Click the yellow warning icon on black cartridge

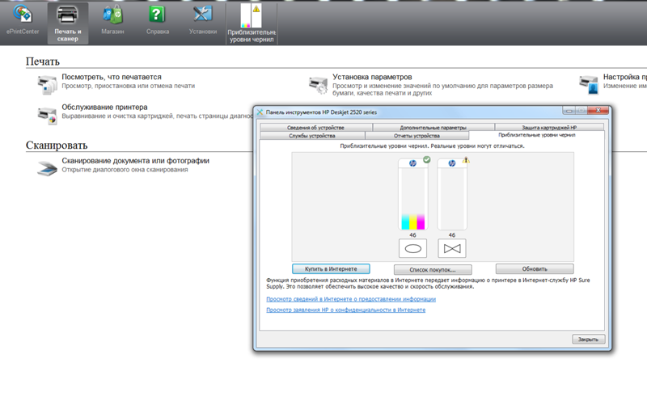pos(466,159)
